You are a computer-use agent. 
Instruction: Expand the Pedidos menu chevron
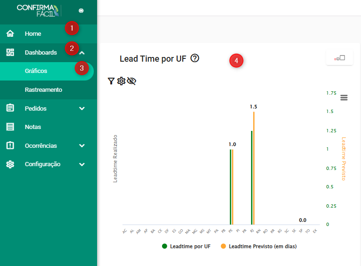[x=82, y=109]
